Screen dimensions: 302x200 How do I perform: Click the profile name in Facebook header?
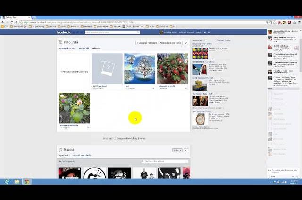(170, 32)
